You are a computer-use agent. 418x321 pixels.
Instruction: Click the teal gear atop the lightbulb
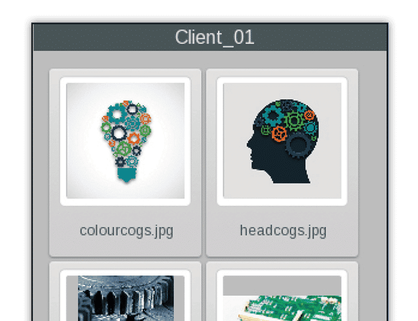117,113
